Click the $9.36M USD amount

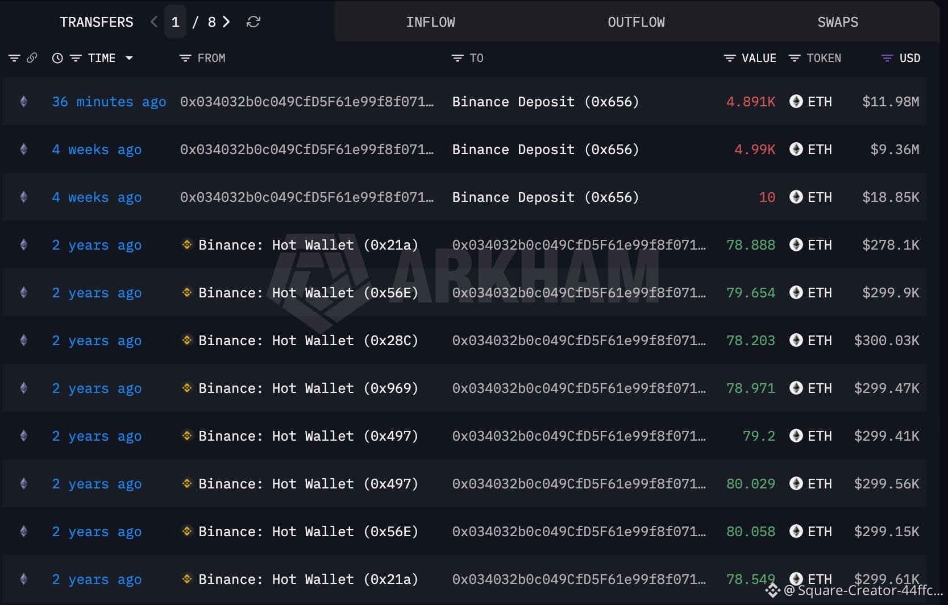click(x=895, y=150)
